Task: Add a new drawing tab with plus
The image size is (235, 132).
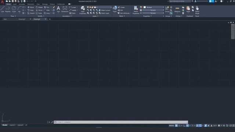Action: [50, 19]
